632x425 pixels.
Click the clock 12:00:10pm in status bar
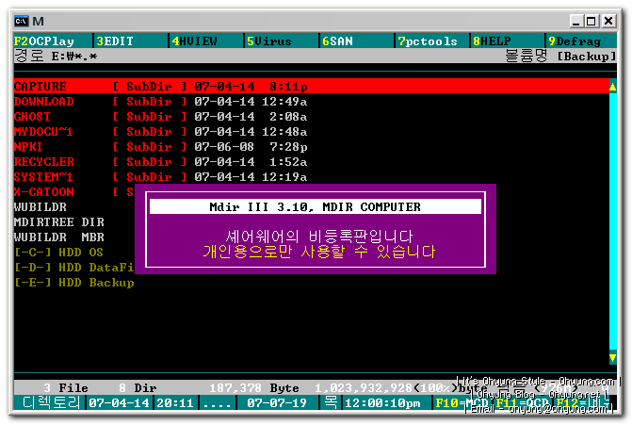click(383, 402)
